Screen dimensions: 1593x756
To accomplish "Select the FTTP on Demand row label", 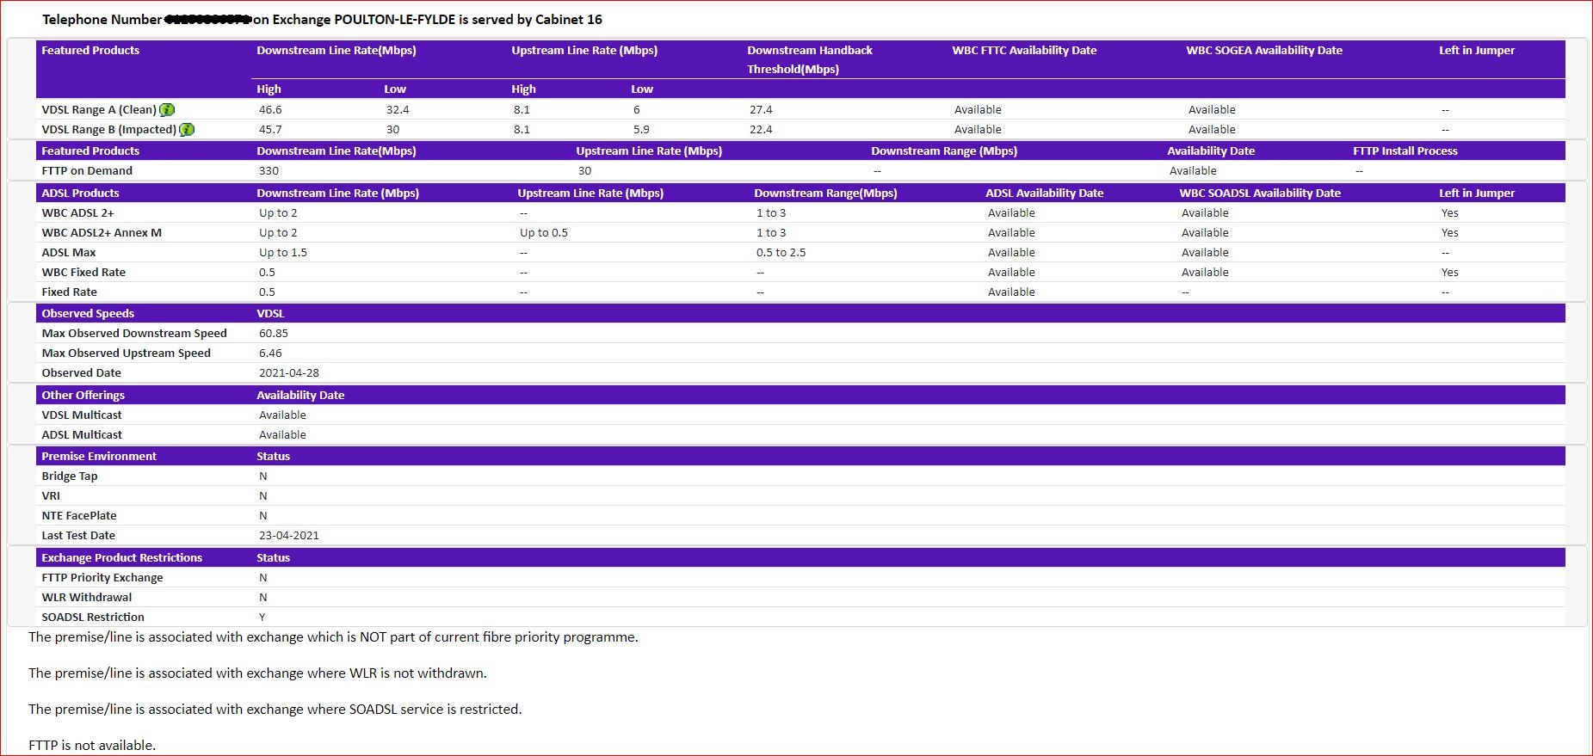I will 87,171.
